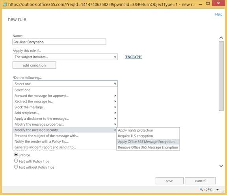Click the resize grip at the status bar corner

[223, 191]
